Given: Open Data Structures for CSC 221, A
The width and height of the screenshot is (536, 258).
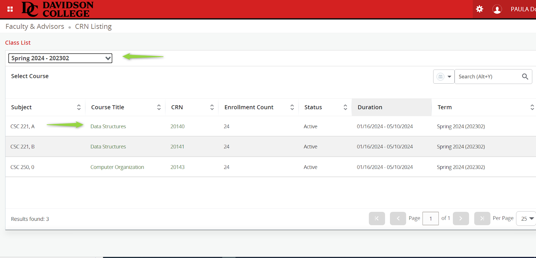Looking at the screenshot, I should pos(108,126).
